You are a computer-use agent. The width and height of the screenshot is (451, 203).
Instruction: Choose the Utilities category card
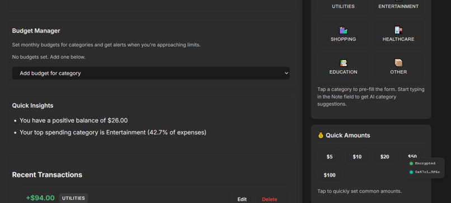tap(343, 7)
